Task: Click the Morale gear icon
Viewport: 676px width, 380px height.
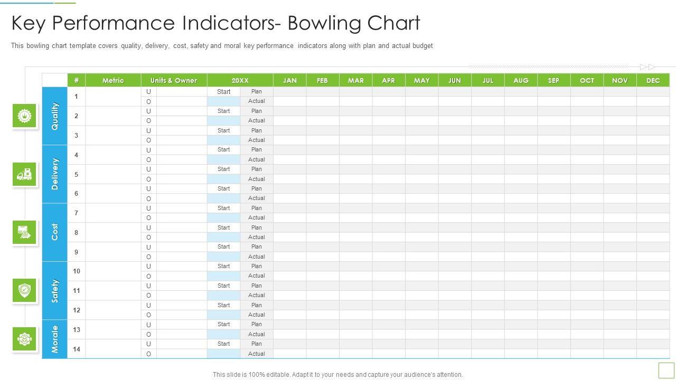Action: coord(25,339)
